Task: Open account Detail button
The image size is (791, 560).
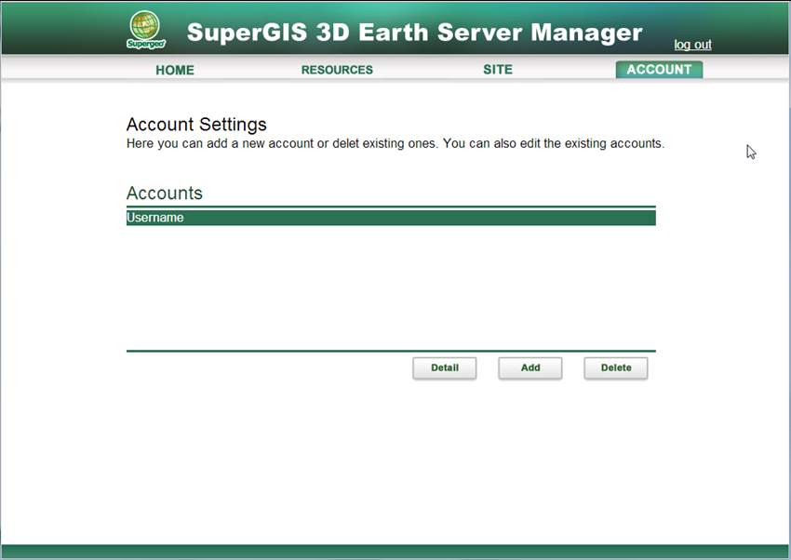Action: (445, 368)
